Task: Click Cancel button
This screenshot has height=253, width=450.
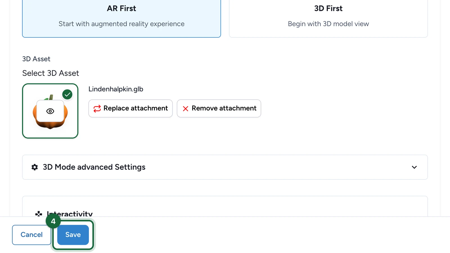Action: (31, 235)
